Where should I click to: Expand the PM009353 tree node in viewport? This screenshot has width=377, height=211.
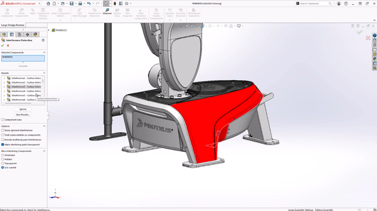click(x=49, y=31)
